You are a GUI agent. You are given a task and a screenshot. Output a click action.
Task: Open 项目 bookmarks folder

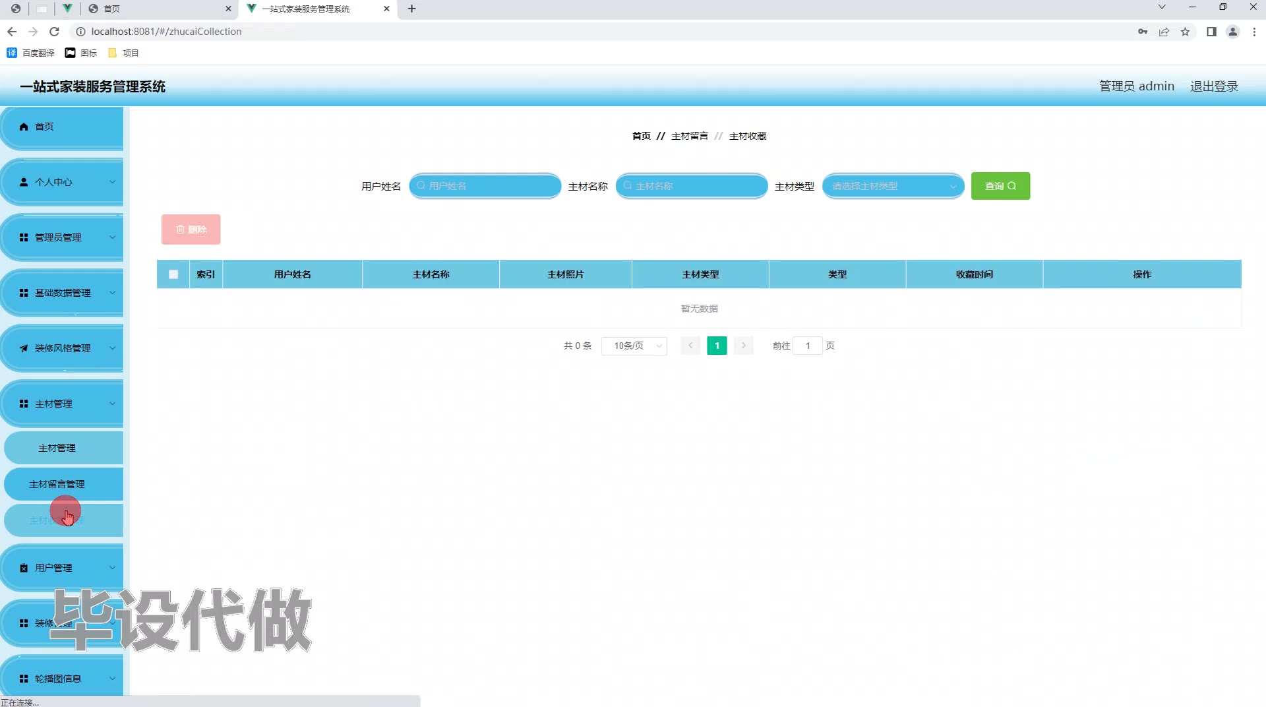tap(123, 53)
